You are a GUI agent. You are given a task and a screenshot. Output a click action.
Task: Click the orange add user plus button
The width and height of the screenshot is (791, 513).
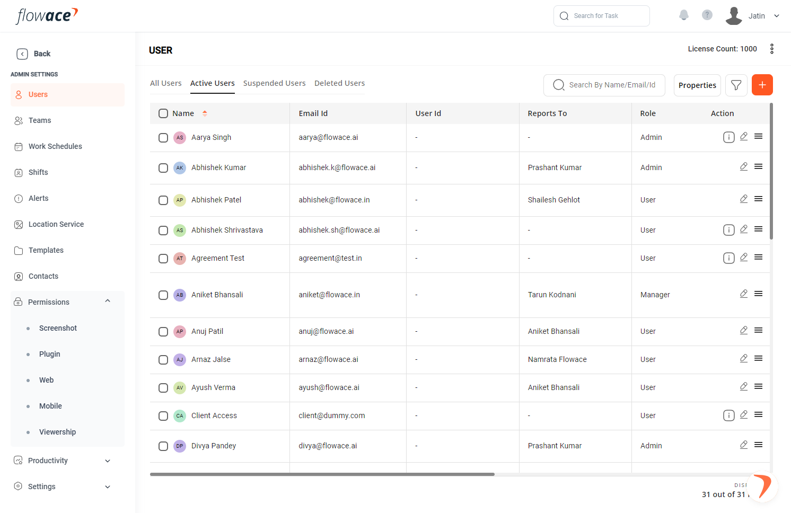click(x=762, y=85)
